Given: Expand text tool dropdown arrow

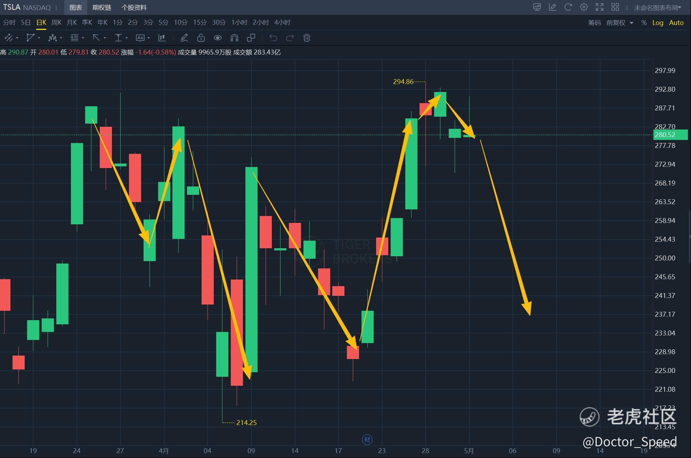Looking at the screenshot, I should (x=148, y=38).
